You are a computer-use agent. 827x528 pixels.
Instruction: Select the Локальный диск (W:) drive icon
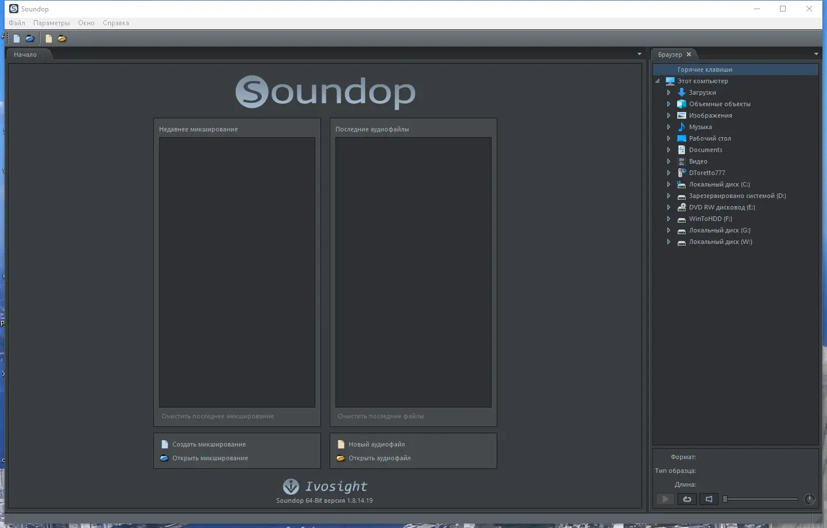click(x=682, y=242)
